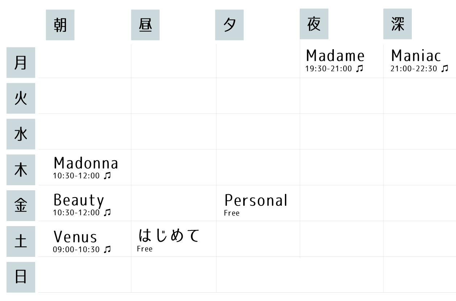Open the はじめて Free class on Saturday
The image size is (456, 301).
coord(169,236)
